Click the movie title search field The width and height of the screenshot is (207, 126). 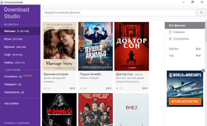point(119,13)
